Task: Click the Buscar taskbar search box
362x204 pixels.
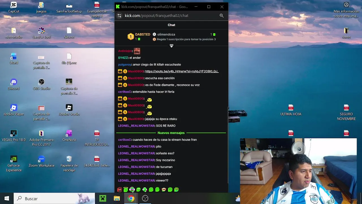Action: tap(54, 199)
